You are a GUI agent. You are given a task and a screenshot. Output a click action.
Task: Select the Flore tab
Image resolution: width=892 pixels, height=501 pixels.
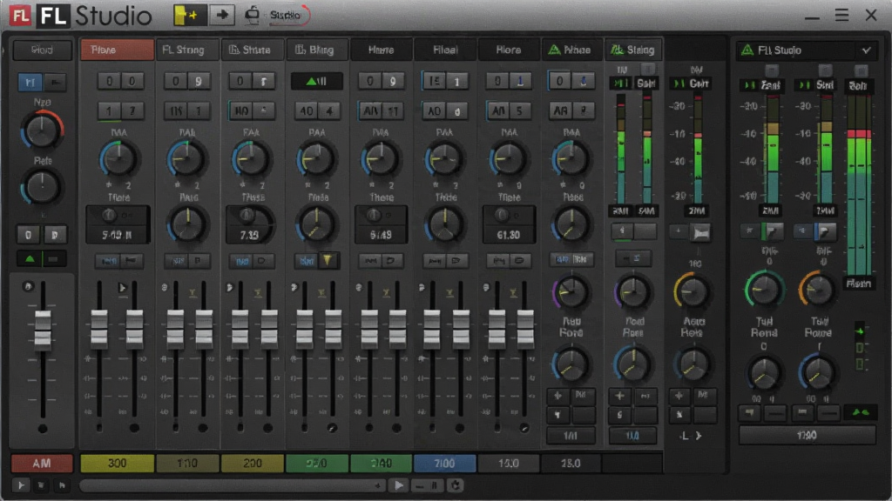click(x=508, y=50)
